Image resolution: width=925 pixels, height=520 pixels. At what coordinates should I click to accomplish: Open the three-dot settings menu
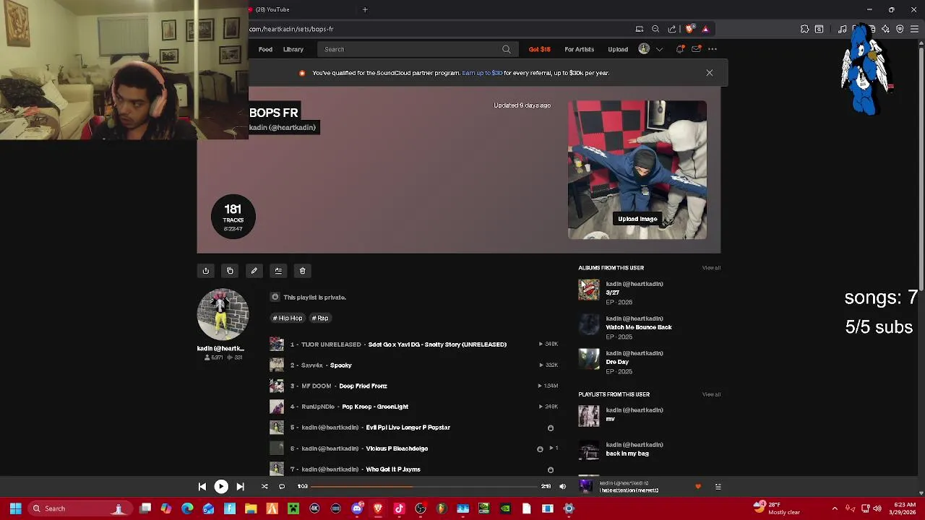tap(713, 49)
